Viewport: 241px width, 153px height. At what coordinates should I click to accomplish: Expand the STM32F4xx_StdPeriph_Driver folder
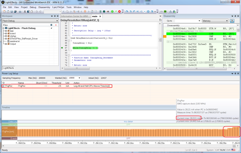[x=6, y=39]
